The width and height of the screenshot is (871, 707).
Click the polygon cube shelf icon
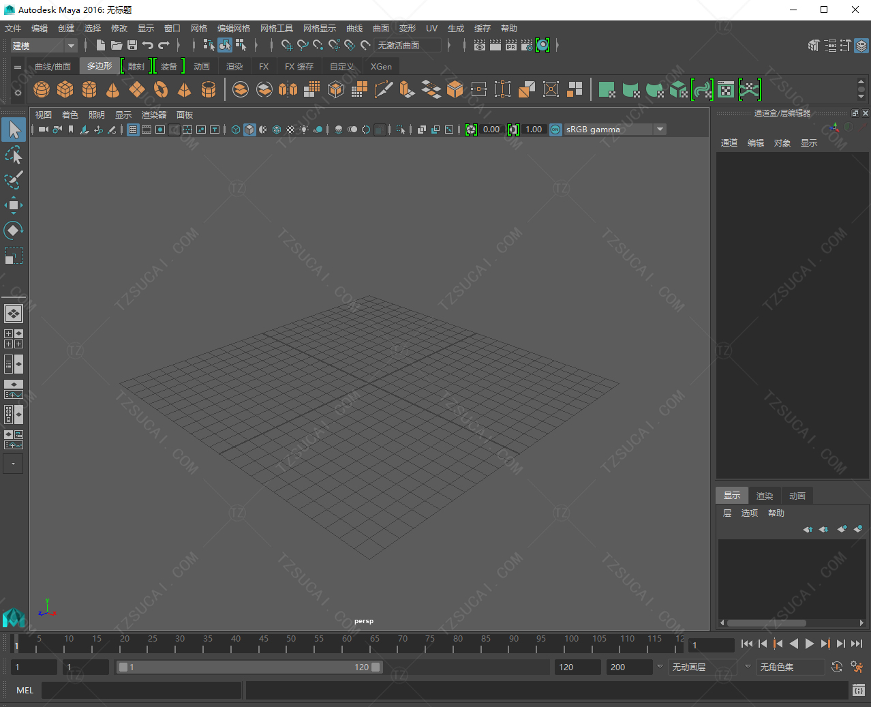[x=65, y=89]
